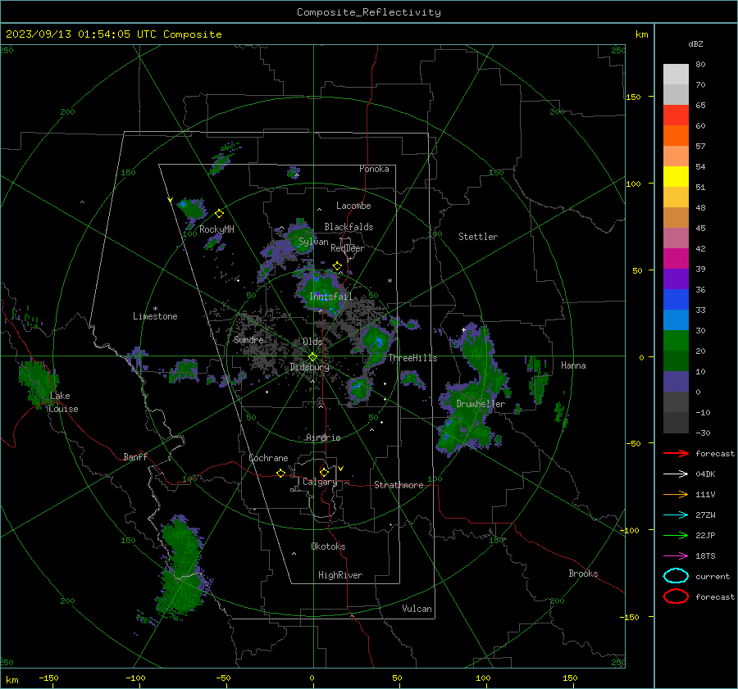Click the RockyMH label
The height and width of the screenshot is (689, 738).
coord(216,229)
